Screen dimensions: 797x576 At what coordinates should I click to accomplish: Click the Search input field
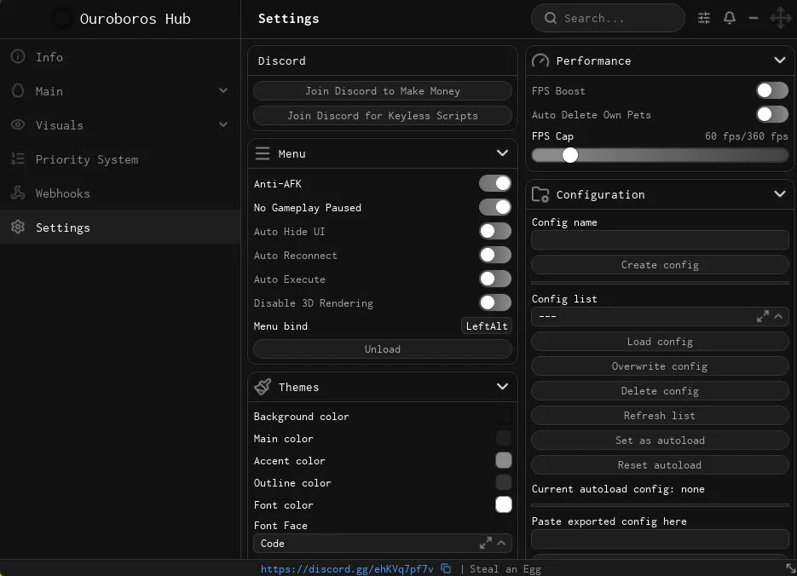[608, 18]
